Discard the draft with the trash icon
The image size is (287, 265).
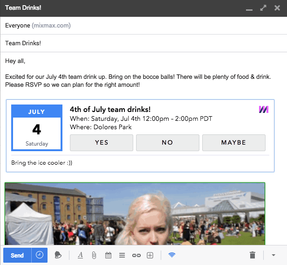pos(253,255)
